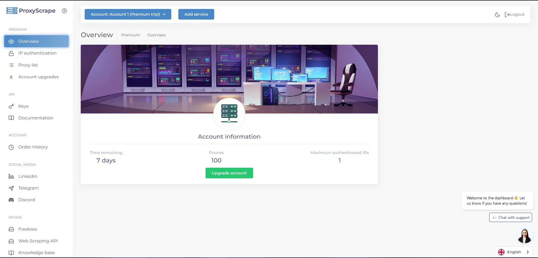This screenshot has width=538, height=258.
Task: Open Documentation link
Action: (36, 118)
